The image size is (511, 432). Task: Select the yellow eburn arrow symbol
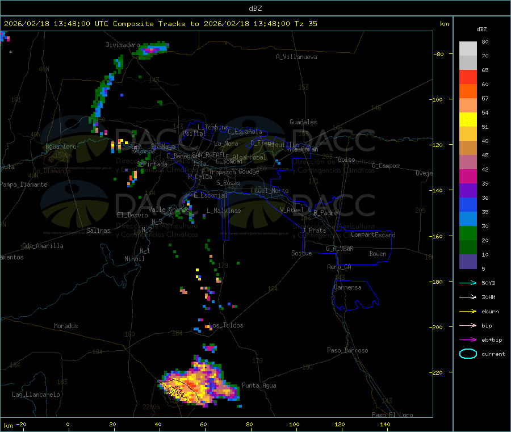[x=468, y=312]
